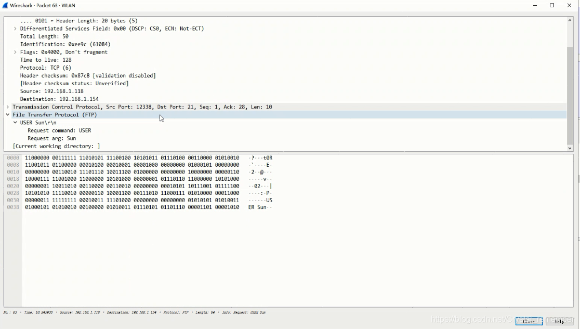This screenshot has width=580, height=329.
Task: Click the first byte 11000000 on row 0000
Action: pos(37,157)
